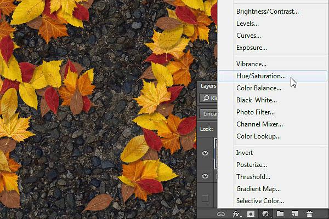
Task: Delete layer using the trash icon
Action: pyautogui.click(x=309, y=214)
